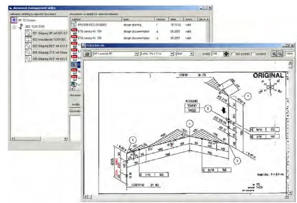
Task: Open the HP LaserJet 5P printer dropdown
Action: 136,54
